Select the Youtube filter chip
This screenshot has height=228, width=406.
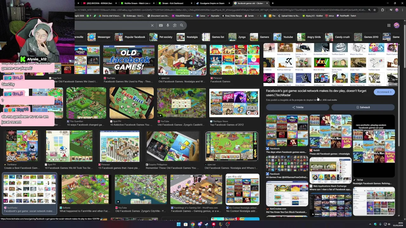click(284, 37)
